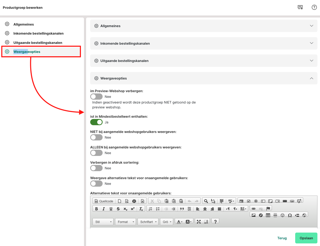The height and width of the screenshot is (246, 320).
Task: Expand the Allgemeines section panel
Action: click(x=204, y=26)
